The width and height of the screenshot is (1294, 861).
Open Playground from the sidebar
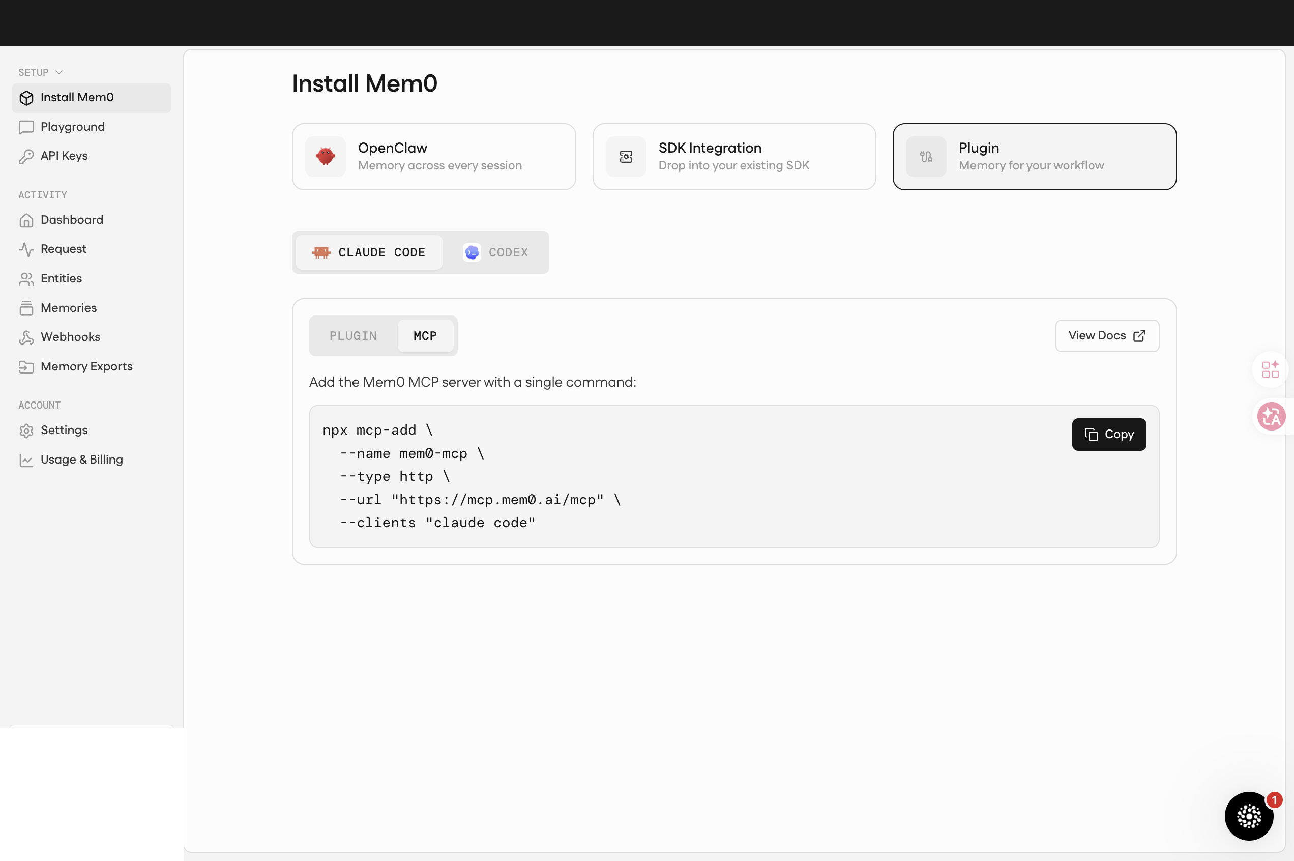pos(92,127)
